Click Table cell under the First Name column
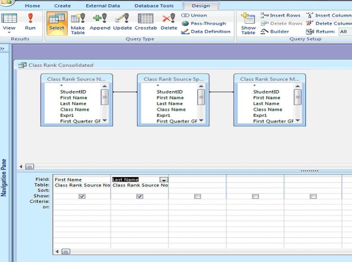 coord(82,185)
